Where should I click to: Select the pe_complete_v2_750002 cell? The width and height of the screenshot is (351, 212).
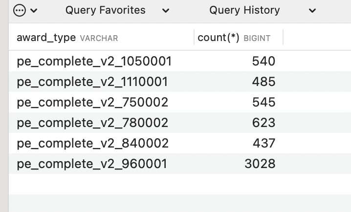pyautogui.click(x=92, y=102)
